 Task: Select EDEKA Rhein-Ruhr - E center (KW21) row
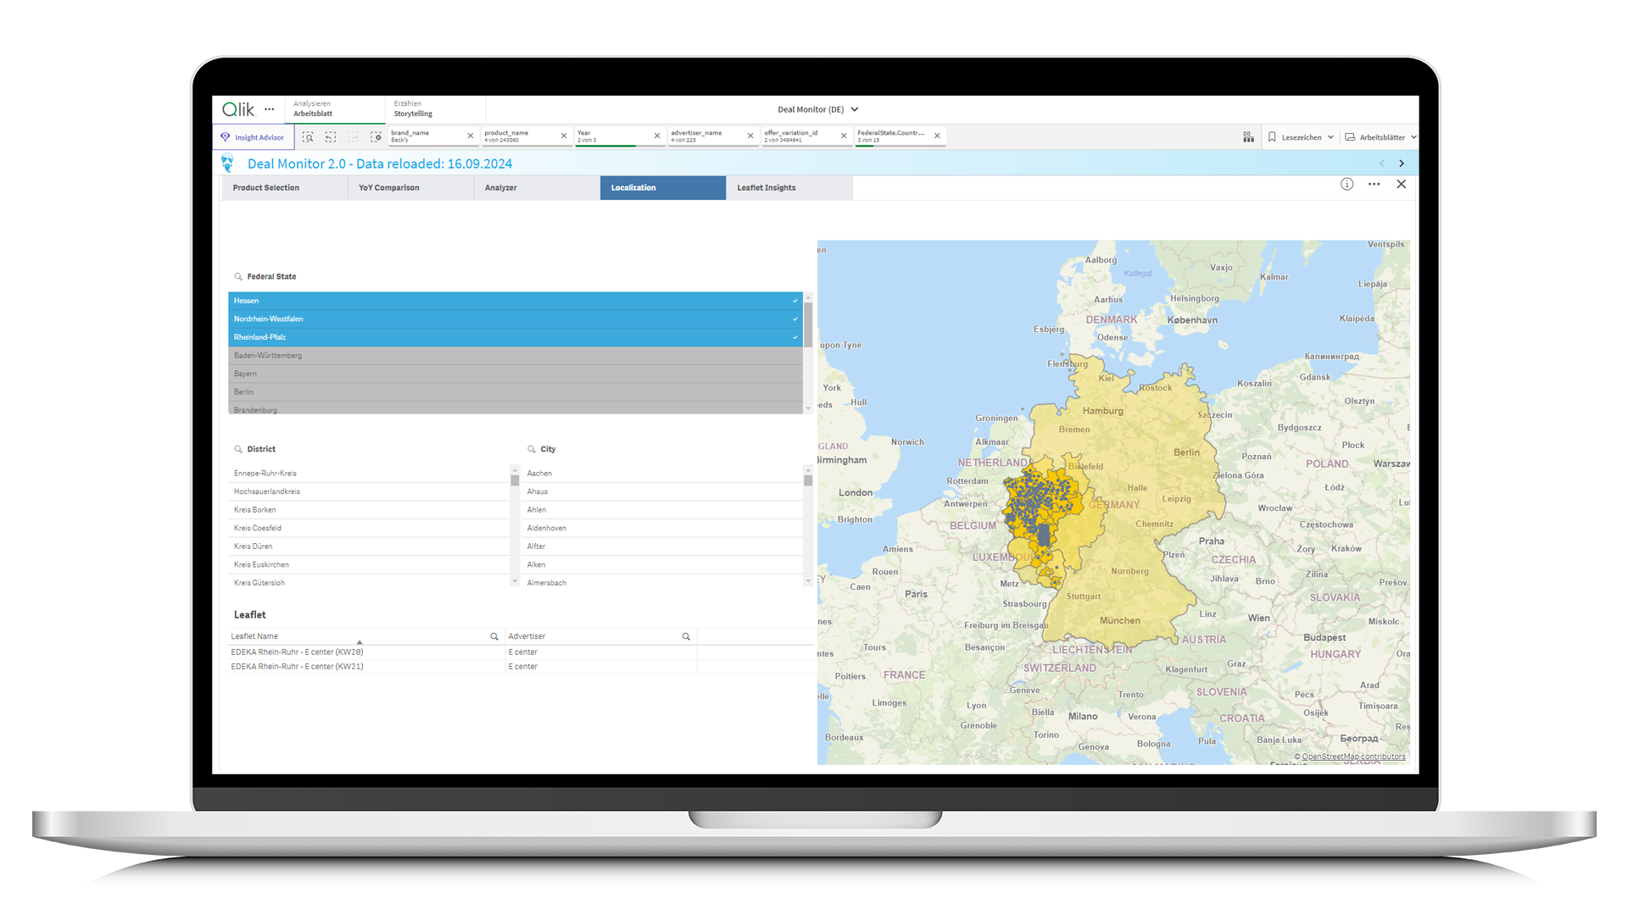pyautogui.click(x=521, y=667)
